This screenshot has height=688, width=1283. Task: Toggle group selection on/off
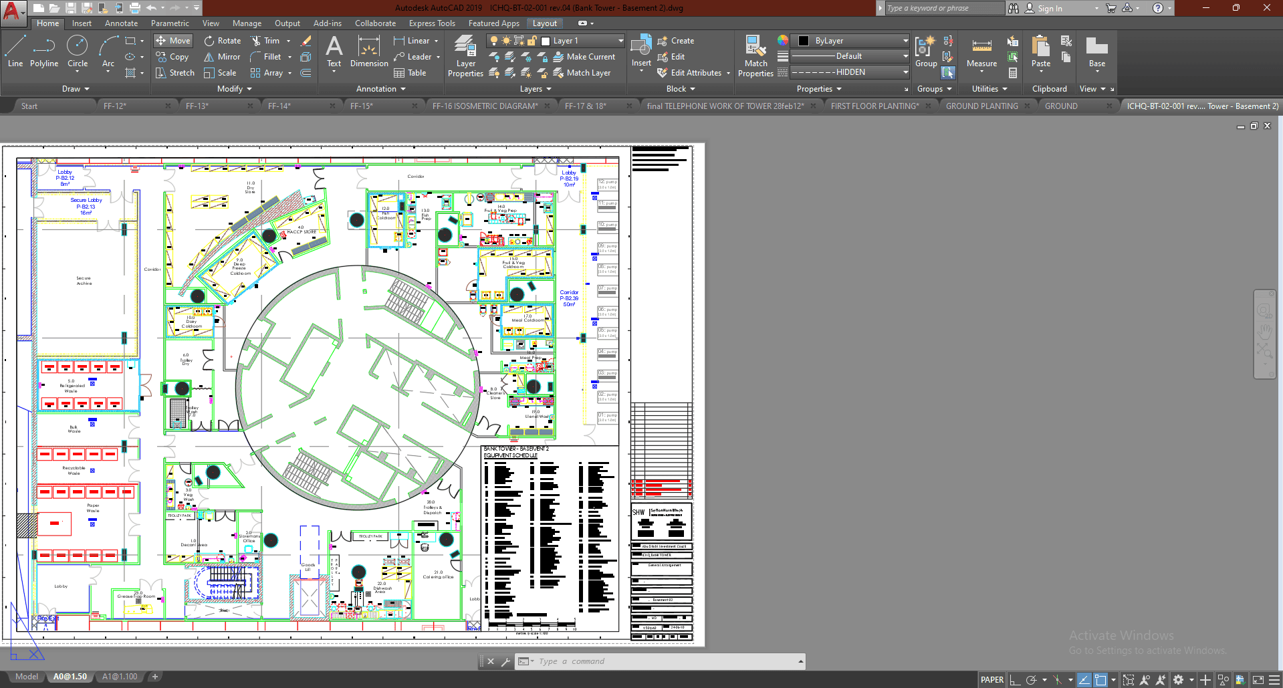pyautogui.click(x=948, y=72)
